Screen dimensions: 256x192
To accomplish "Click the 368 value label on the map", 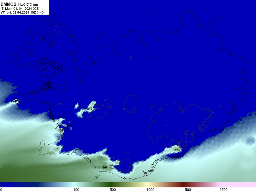I will click(x=105, y=167).
